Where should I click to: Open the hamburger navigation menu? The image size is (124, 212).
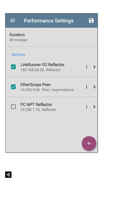click(12, 20)
